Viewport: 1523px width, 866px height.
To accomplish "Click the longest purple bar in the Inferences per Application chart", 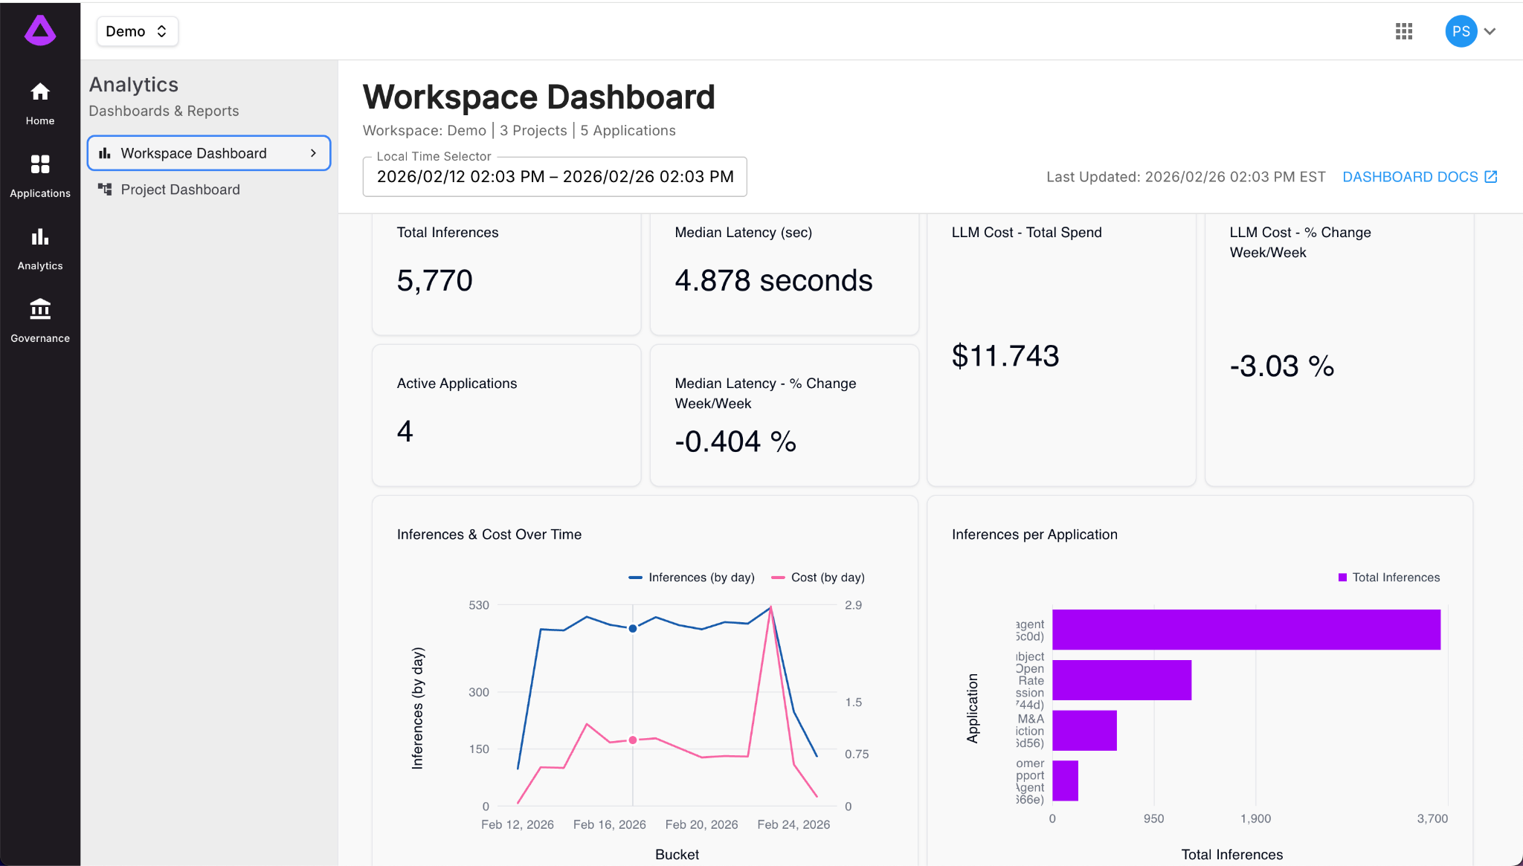I will 1246,630.
